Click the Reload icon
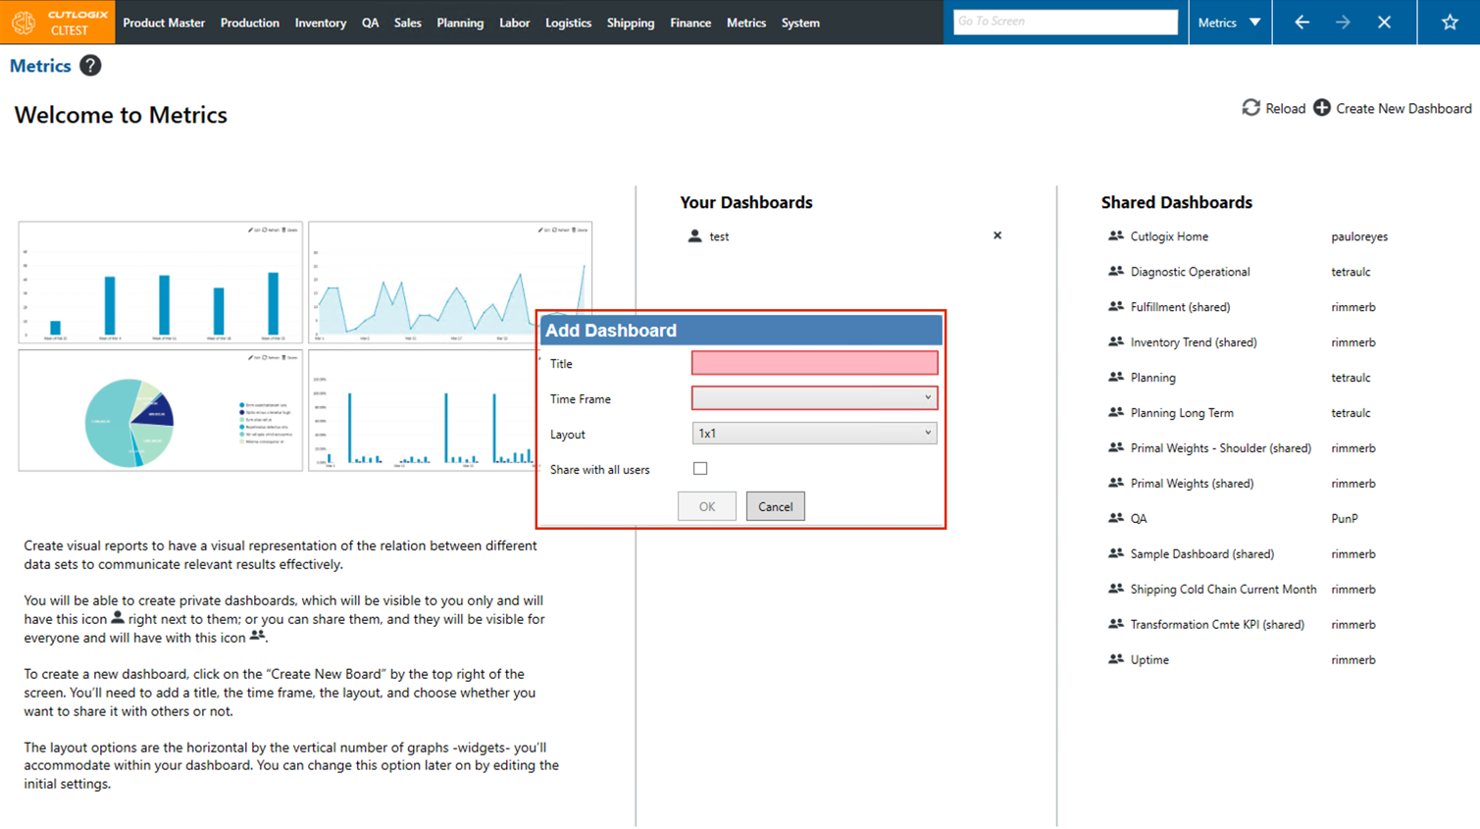 click(1250, 108)
